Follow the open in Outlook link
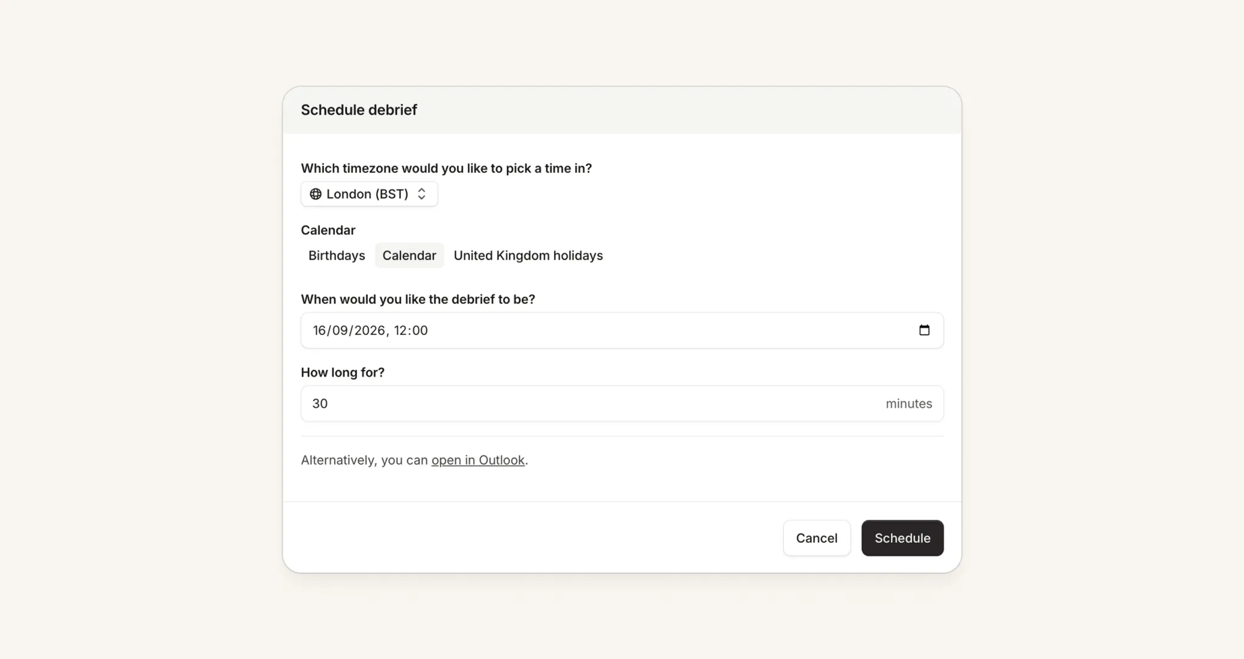This screenshot has height=659, width=1244. (478, 460)
